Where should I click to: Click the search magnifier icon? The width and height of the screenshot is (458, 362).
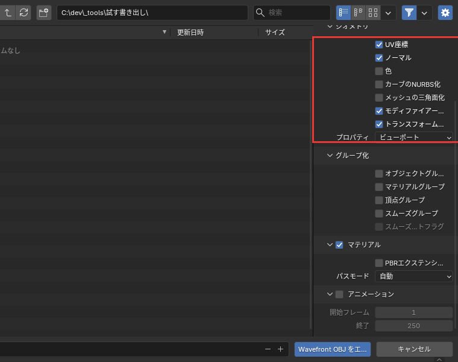tap(260, 13)
